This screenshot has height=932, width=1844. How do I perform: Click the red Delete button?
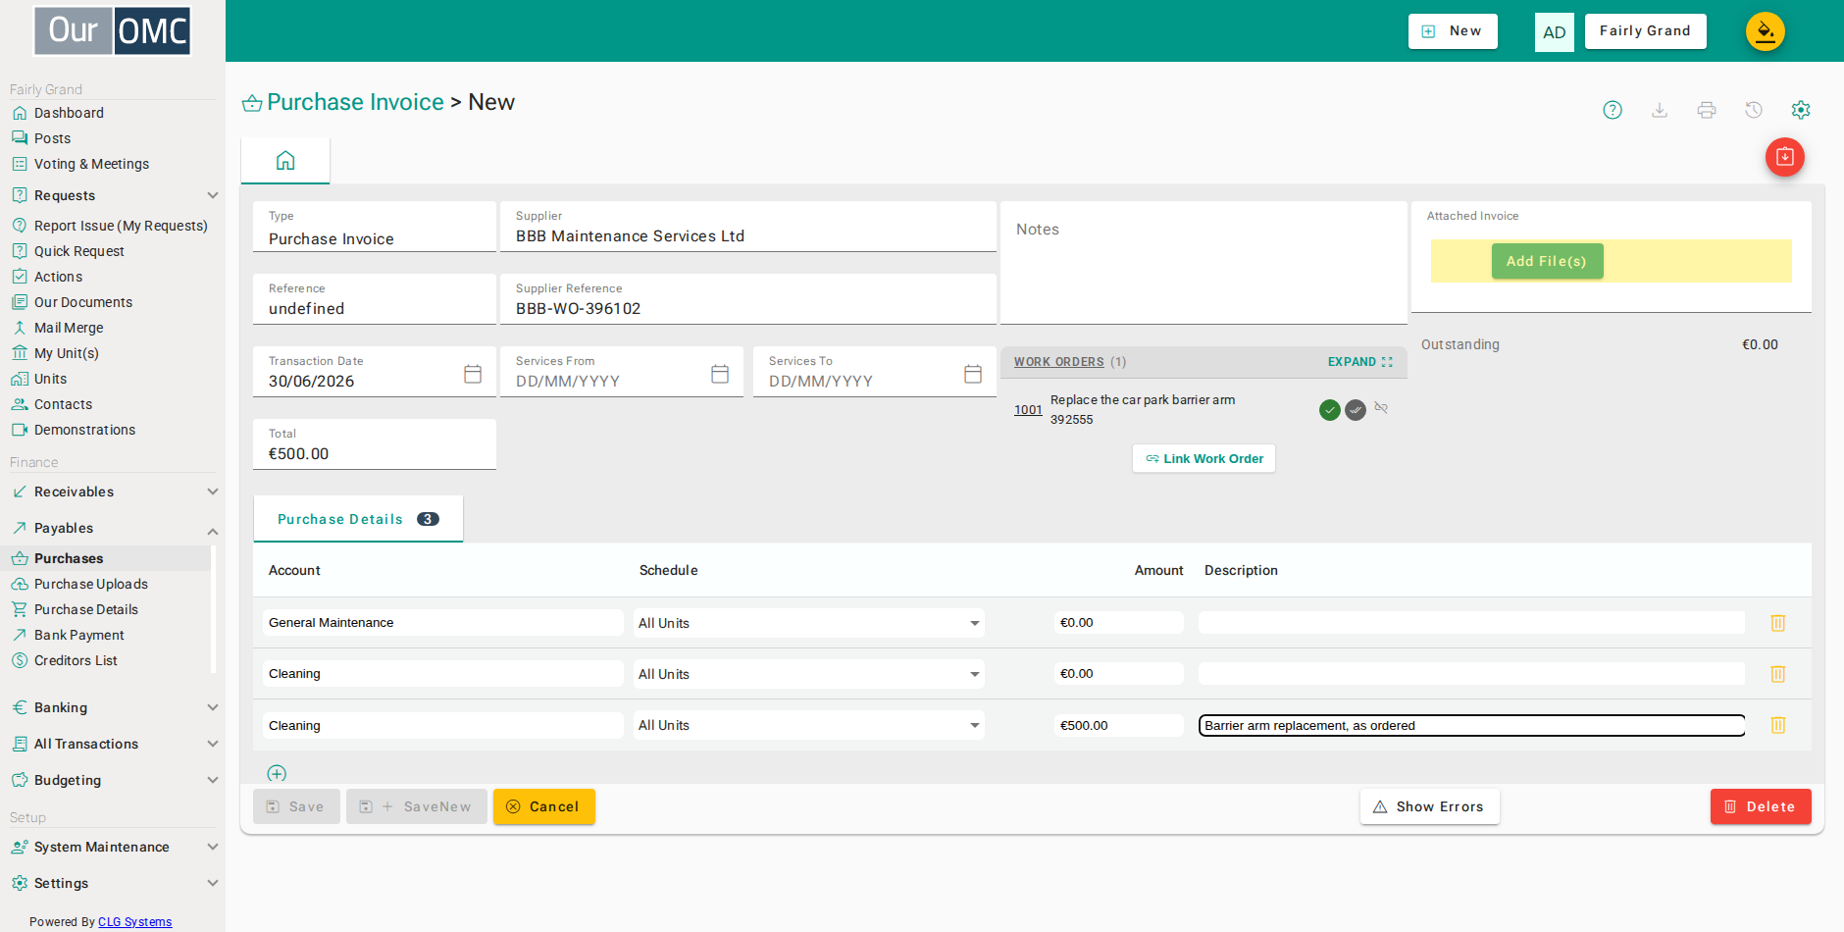[1761, 806]
